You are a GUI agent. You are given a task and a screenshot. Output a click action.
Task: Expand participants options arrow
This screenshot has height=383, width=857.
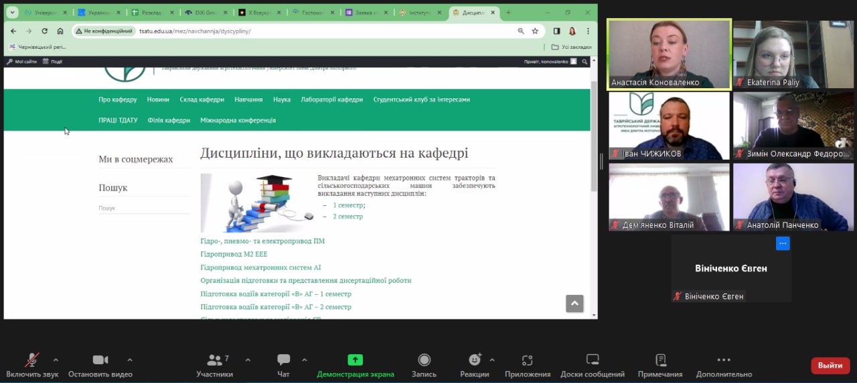(248, 360)
